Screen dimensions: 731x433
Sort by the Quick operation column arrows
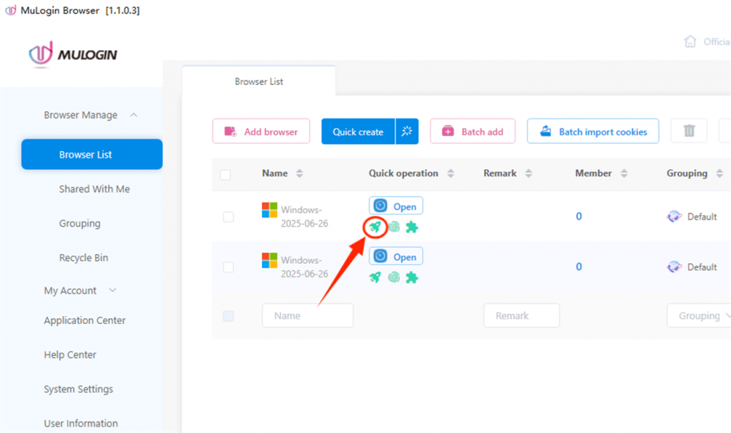pyautogui.click(x=450, y=173)
